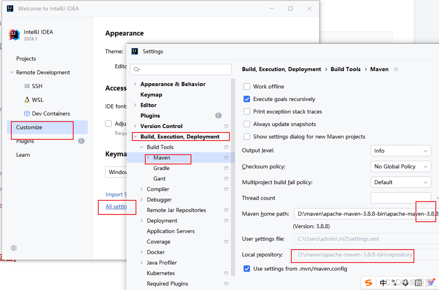Screen dimensions: 439x290
Task: Open WSL remote development entry
Action: point(34,100)
